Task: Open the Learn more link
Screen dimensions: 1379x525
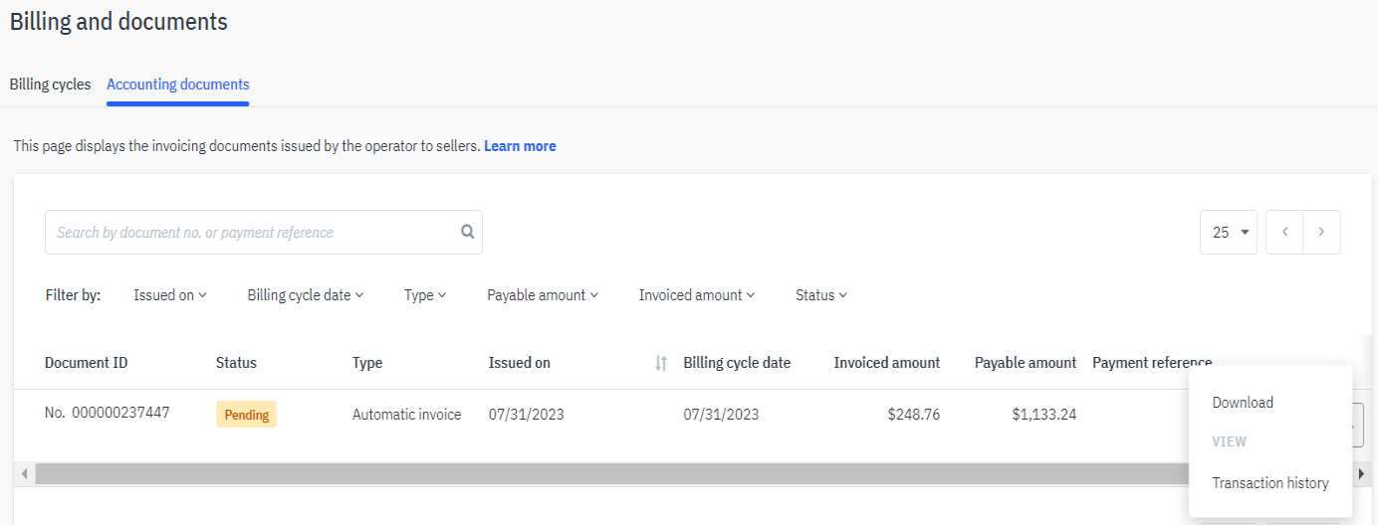Action: (x=520, y=146)
